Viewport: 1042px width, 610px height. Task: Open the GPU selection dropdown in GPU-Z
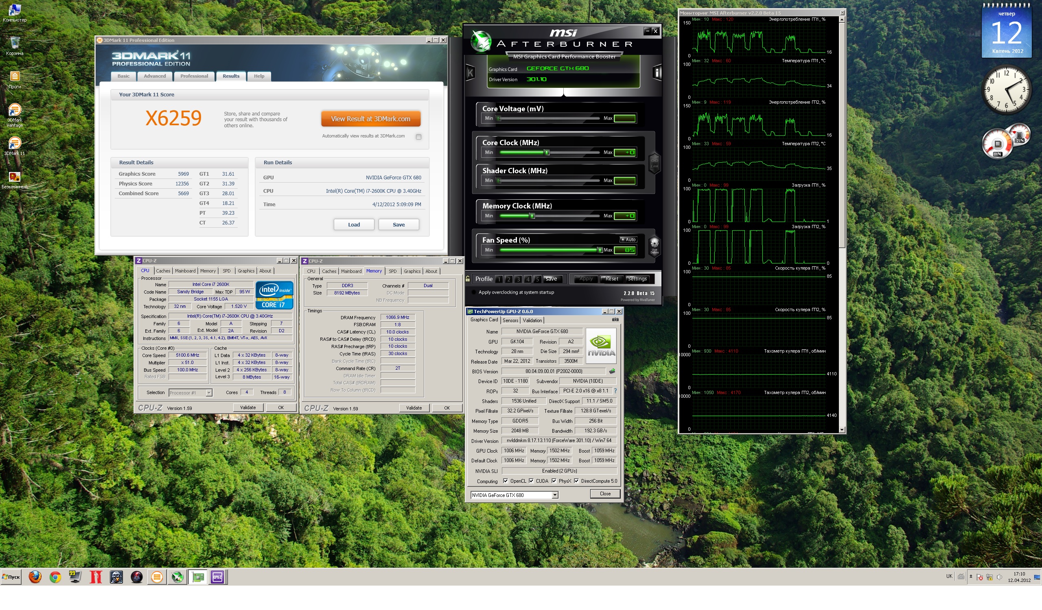[555, 495]
